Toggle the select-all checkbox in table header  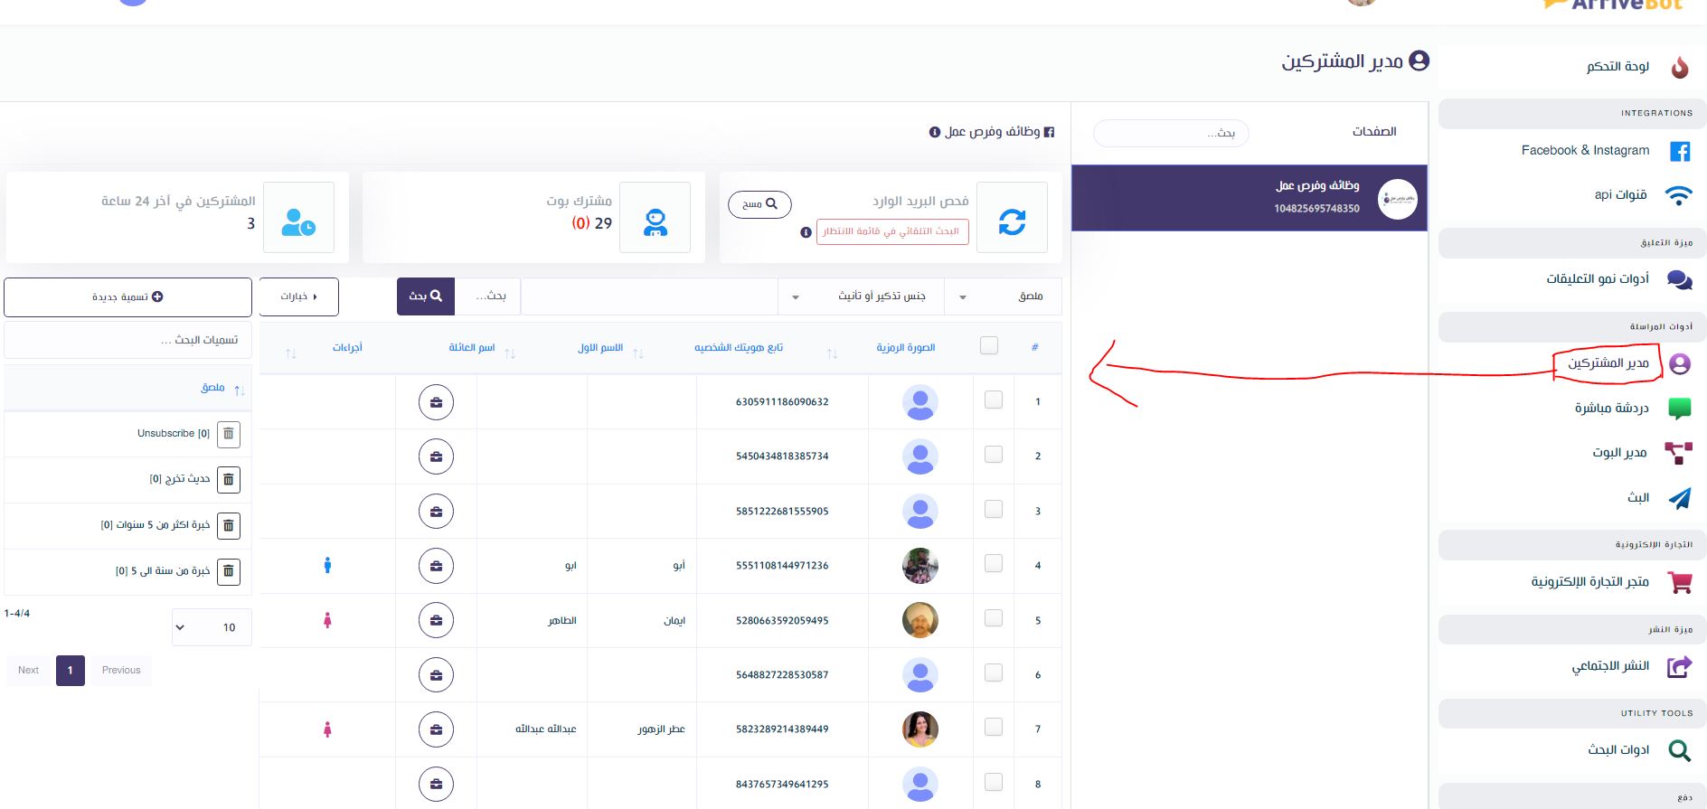[989, 345]
